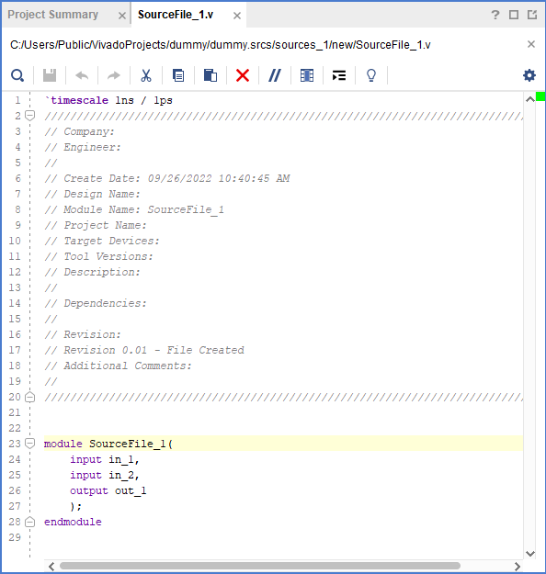This screenshot has width=546, height=574.
Task: Click line number 29 in the gutter
Action: (x=15, y=538)
